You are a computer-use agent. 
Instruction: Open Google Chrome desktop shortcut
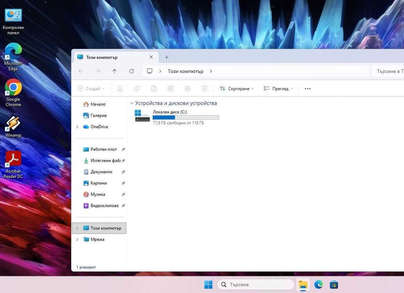coord(13,93)
